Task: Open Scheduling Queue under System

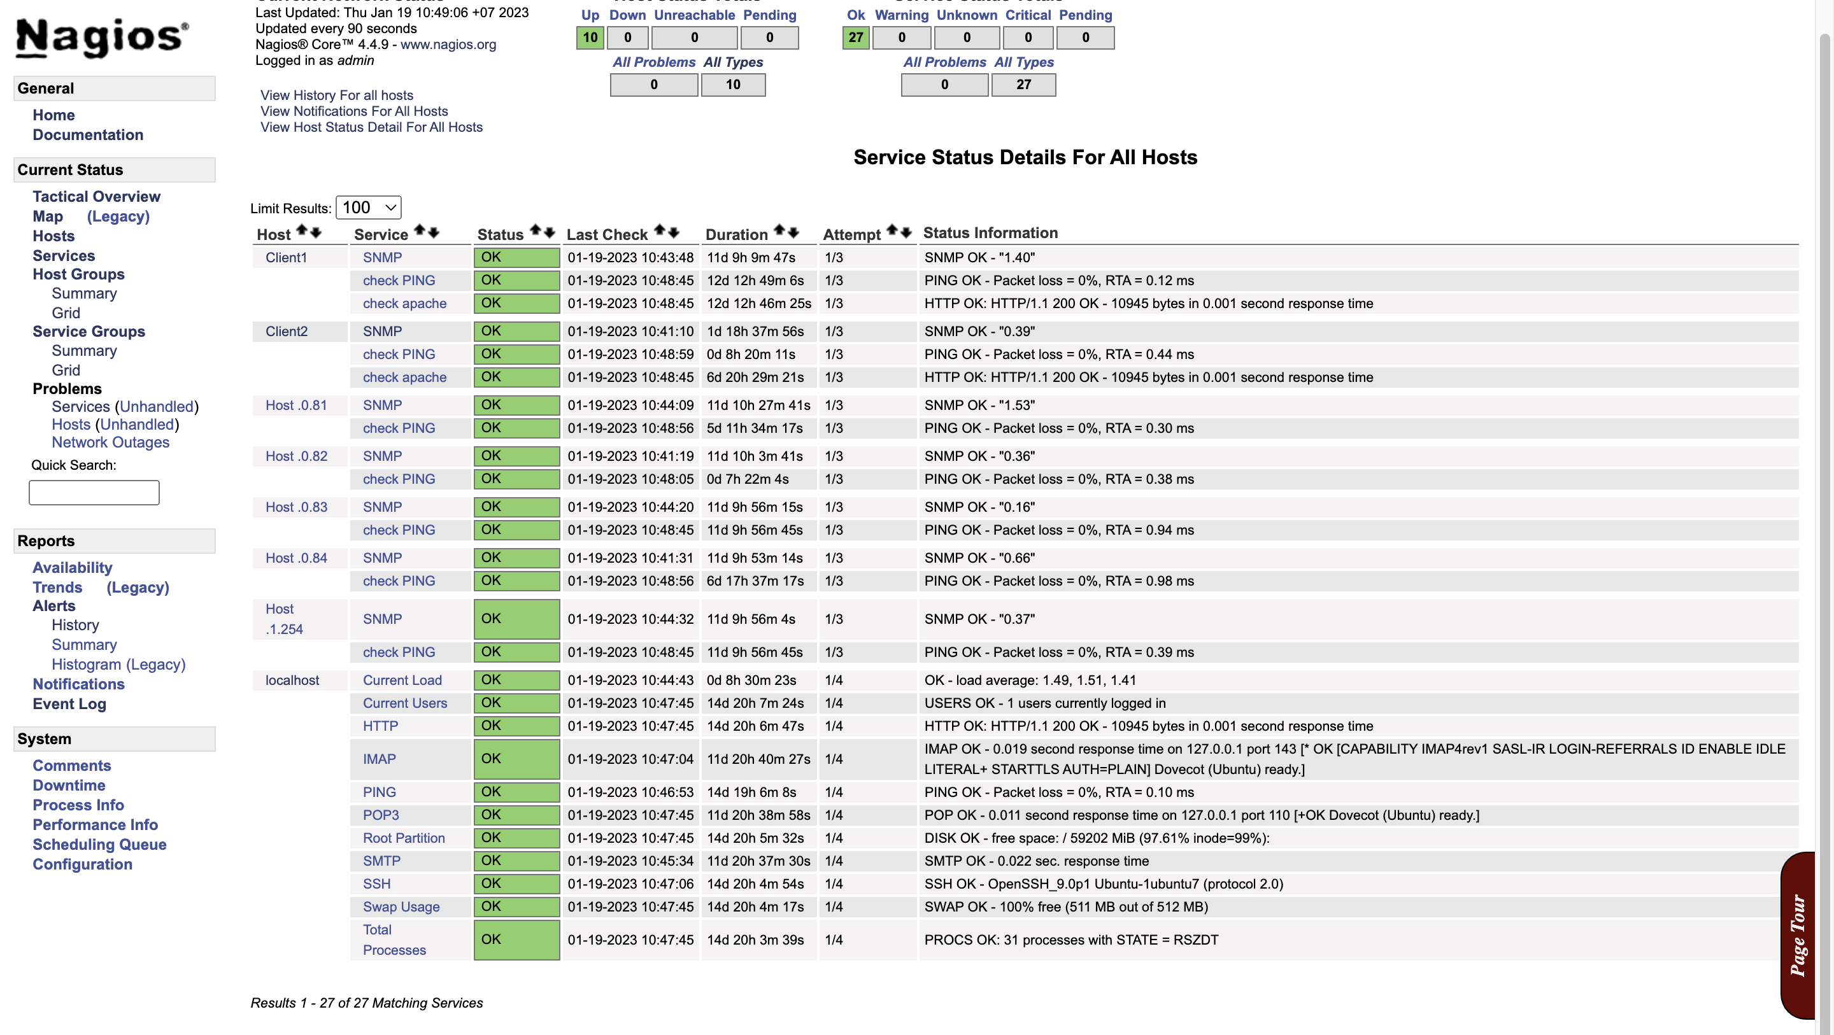Action: 99,844
